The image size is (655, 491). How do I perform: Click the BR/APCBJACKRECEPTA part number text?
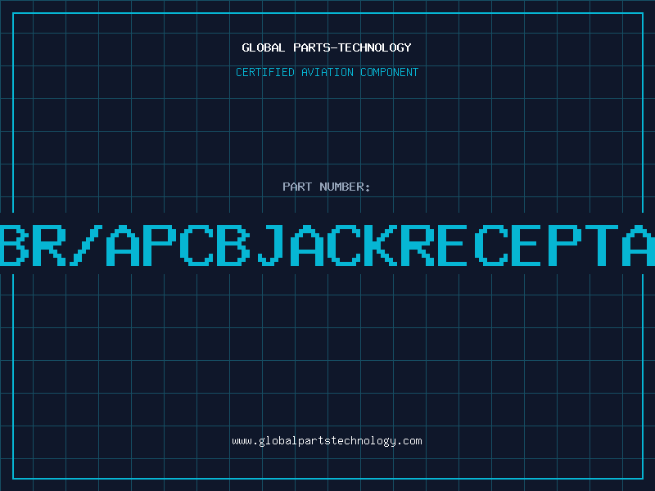pyautogui.click(x=327, y=245)
